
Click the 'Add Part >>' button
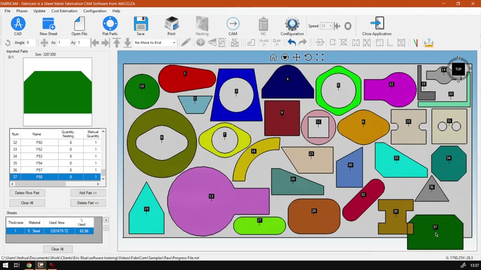pos(88,193)
